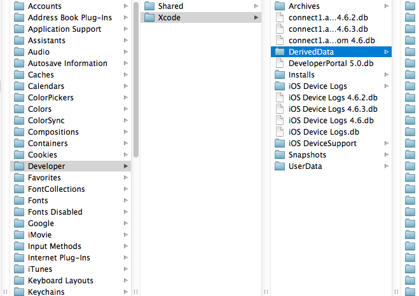Expand the Xcode folder arrow

256,17
